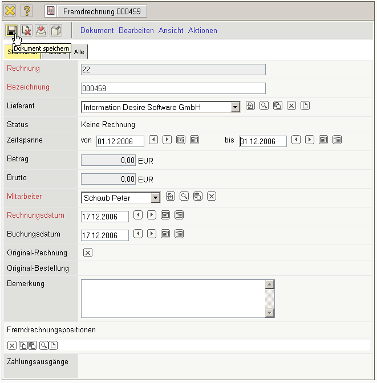Click the search magnifier icon next to Mitarbeiter
Screen dimensions: 377x383
click(184, 197)
